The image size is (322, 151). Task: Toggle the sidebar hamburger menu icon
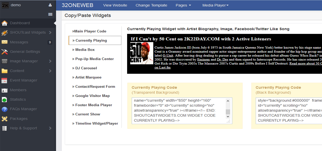point(50,14)
